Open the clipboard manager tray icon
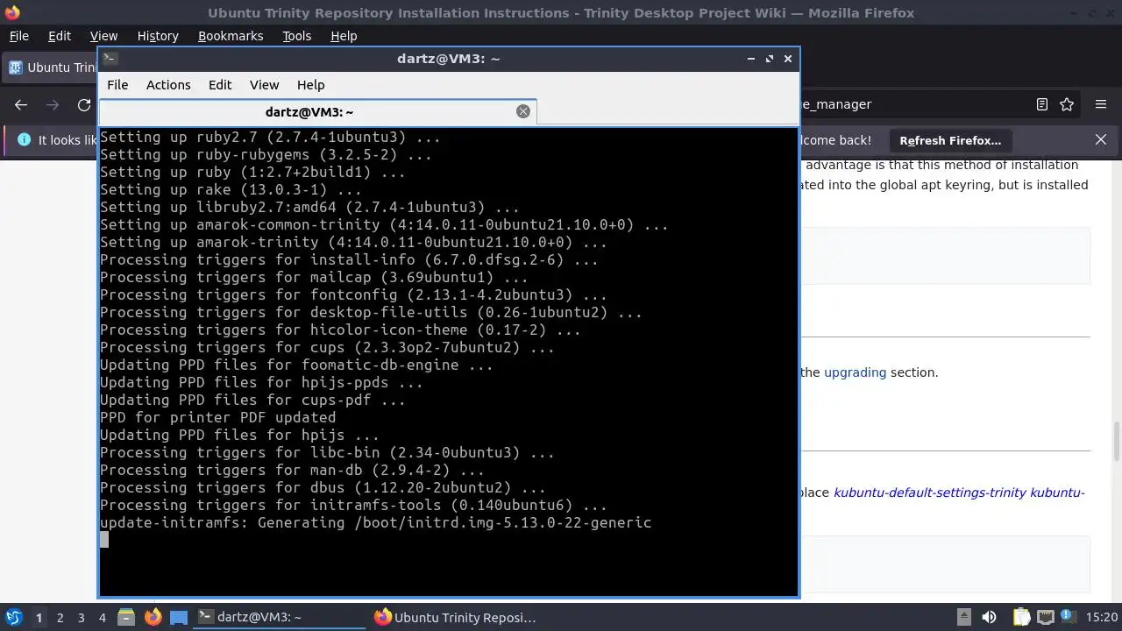The image size is (1122, 631). [1021, 617]
